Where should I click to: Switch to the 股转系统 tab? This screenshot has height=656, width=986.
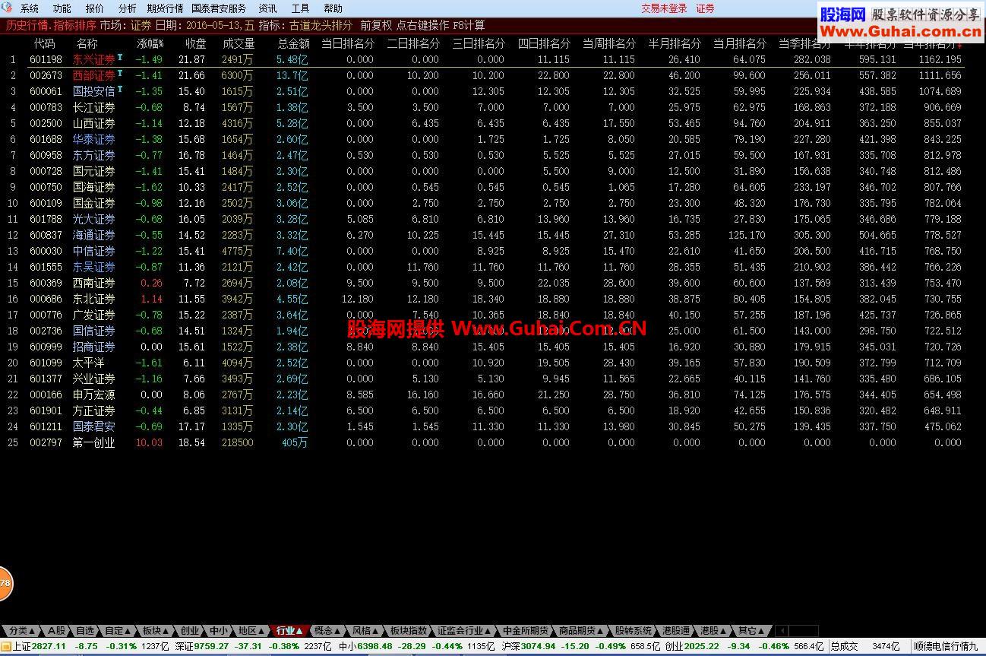(634, 630)
